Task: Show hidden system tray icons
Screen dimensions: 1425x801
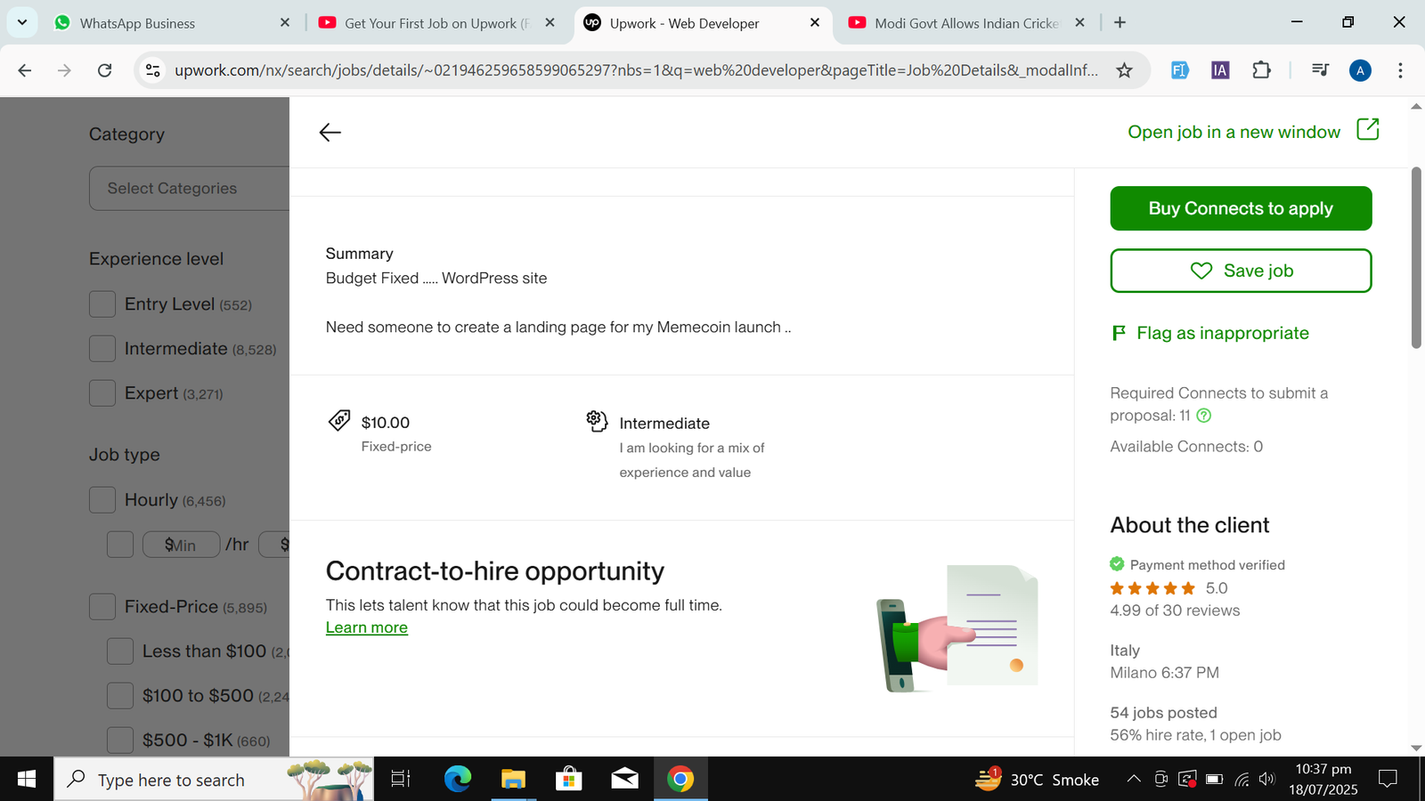Action: tap(1134, 780)
